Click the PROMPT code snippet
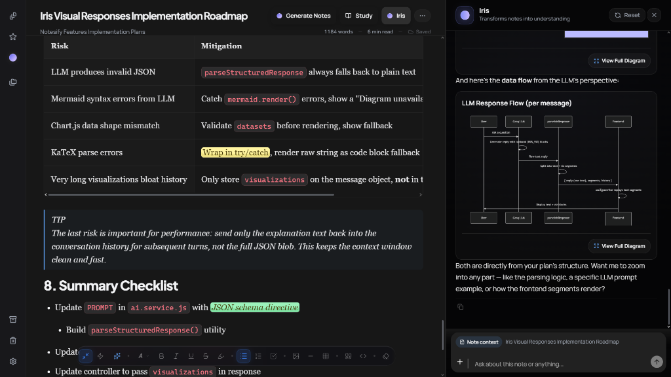This screenshot has width=671, height=377. coord(100,308)
